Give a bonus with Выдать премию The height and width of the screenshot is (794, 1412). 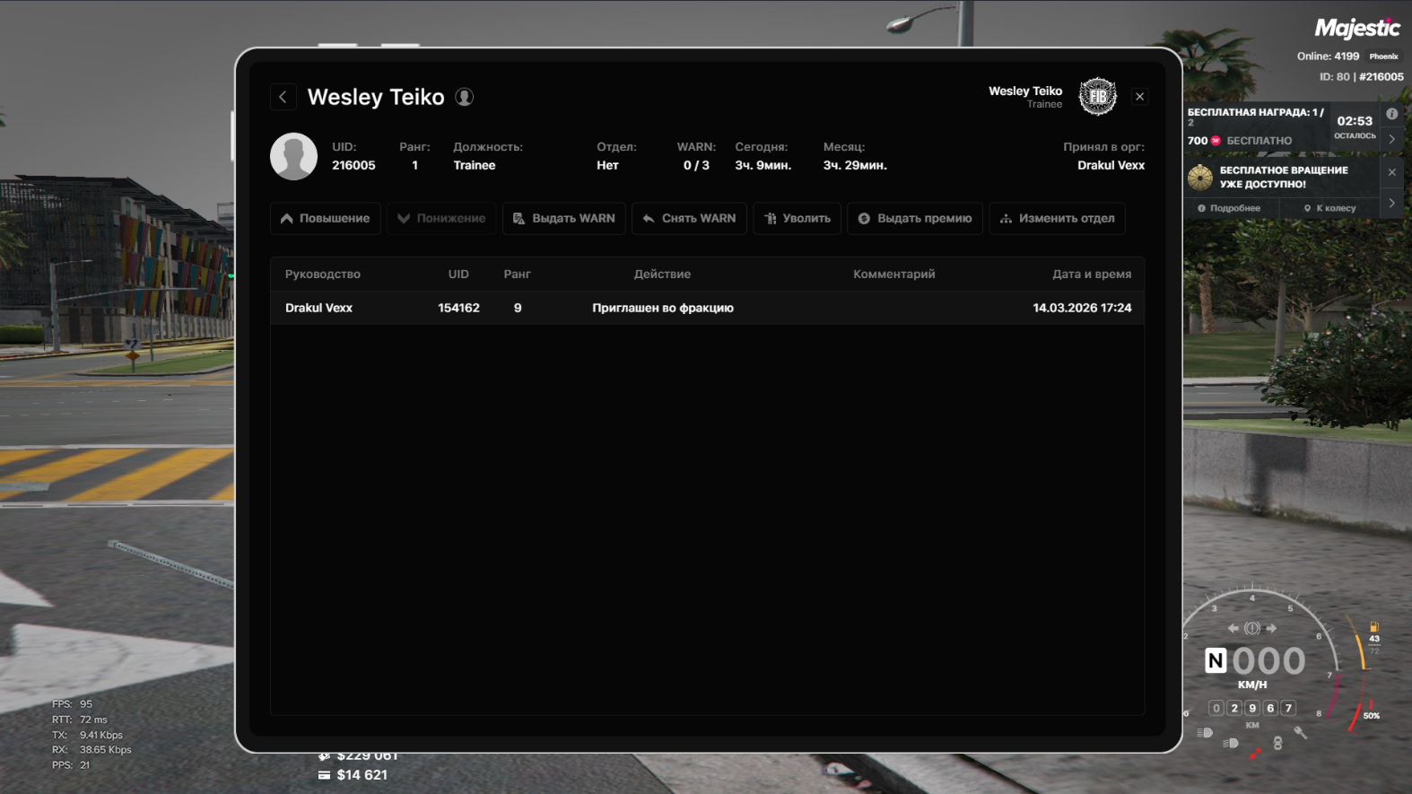(x=915, y=218)
